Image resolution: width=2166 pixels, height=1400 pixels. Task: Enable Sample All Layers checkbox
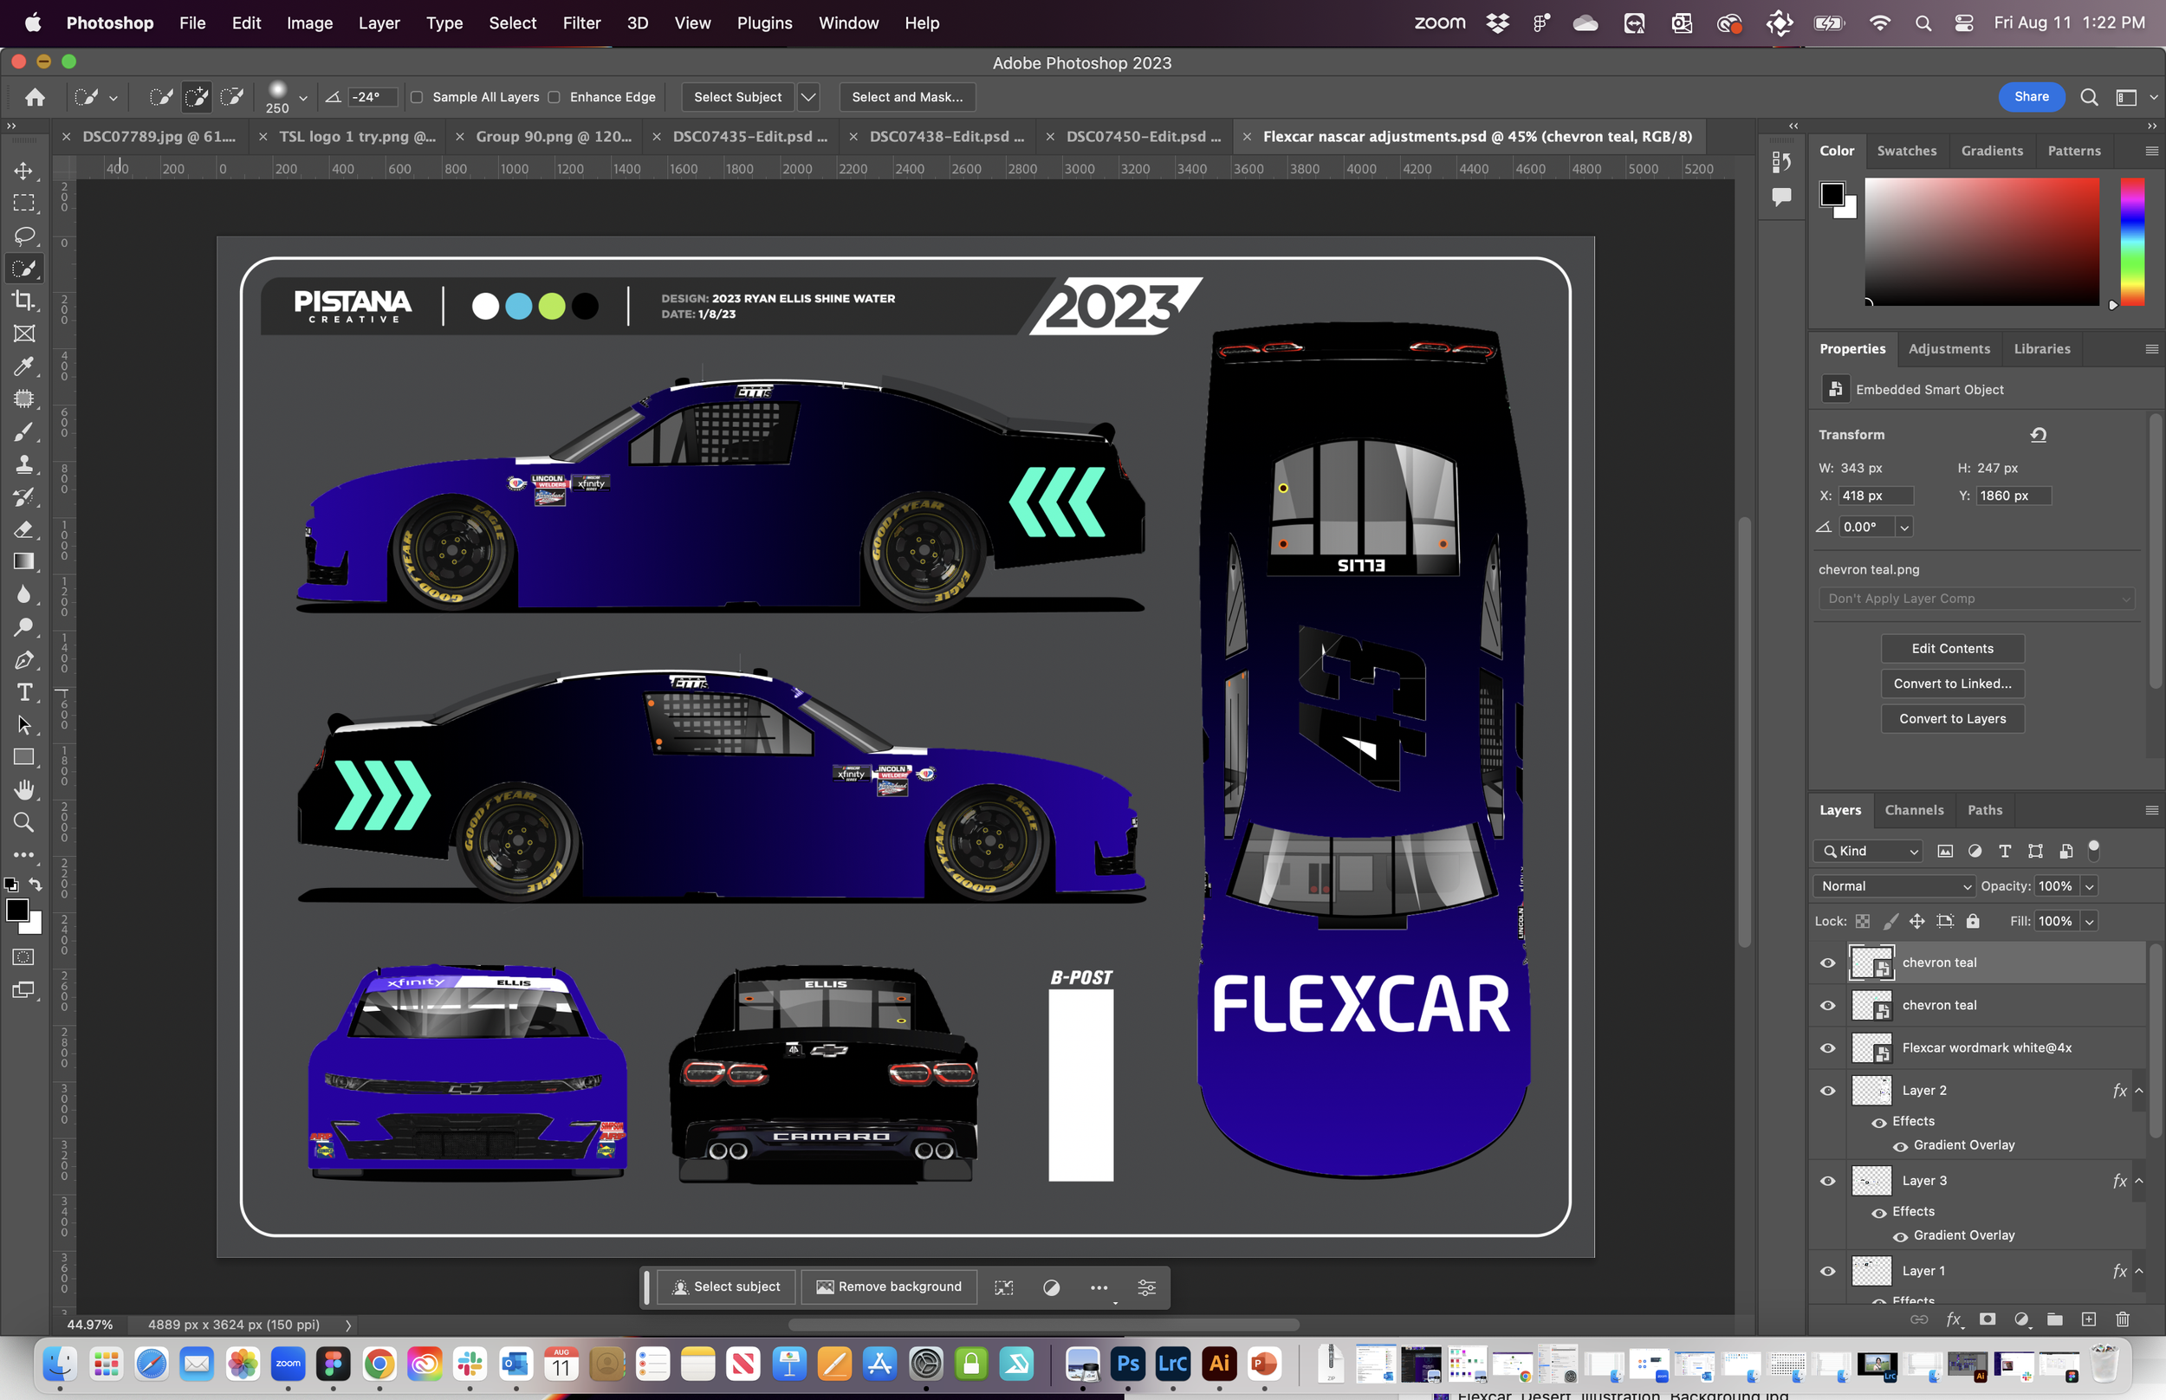[x=418, y=97]
